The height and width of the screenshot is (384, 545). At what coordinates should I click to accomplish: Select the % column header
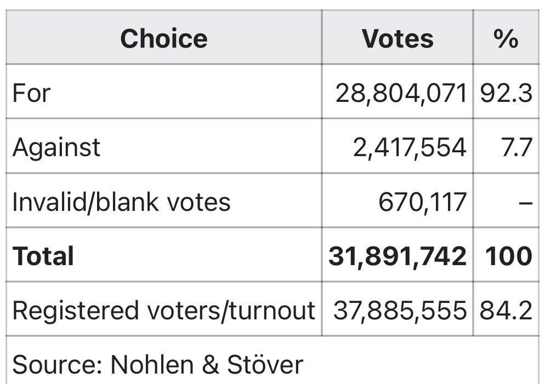(x=505, y=38)
